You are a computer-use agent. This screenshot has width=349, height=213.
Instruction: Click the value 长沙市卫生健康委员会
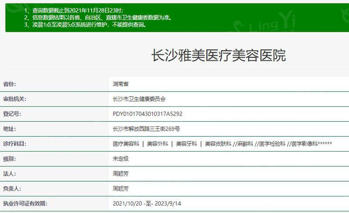pos(139,99)
